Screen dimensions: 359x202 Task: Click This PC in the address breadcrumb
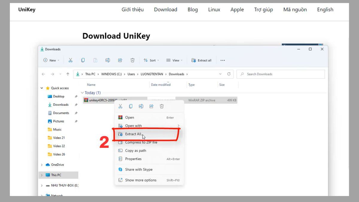click(x=90, y=74)
